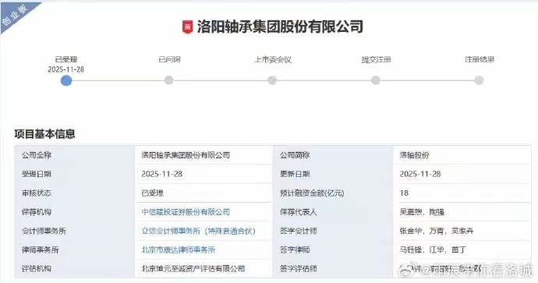Click the 注册结果 stage label
The height and width of the screenshot is (283, 538).
[x=480, y=59]
